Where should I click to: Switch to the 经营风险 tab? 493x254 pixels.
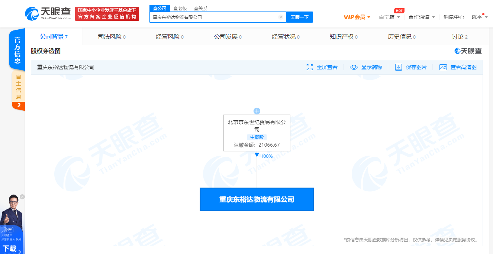coord(170,37)
